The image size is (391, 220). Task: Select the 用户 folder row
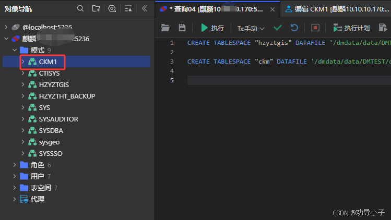[76, 176]
